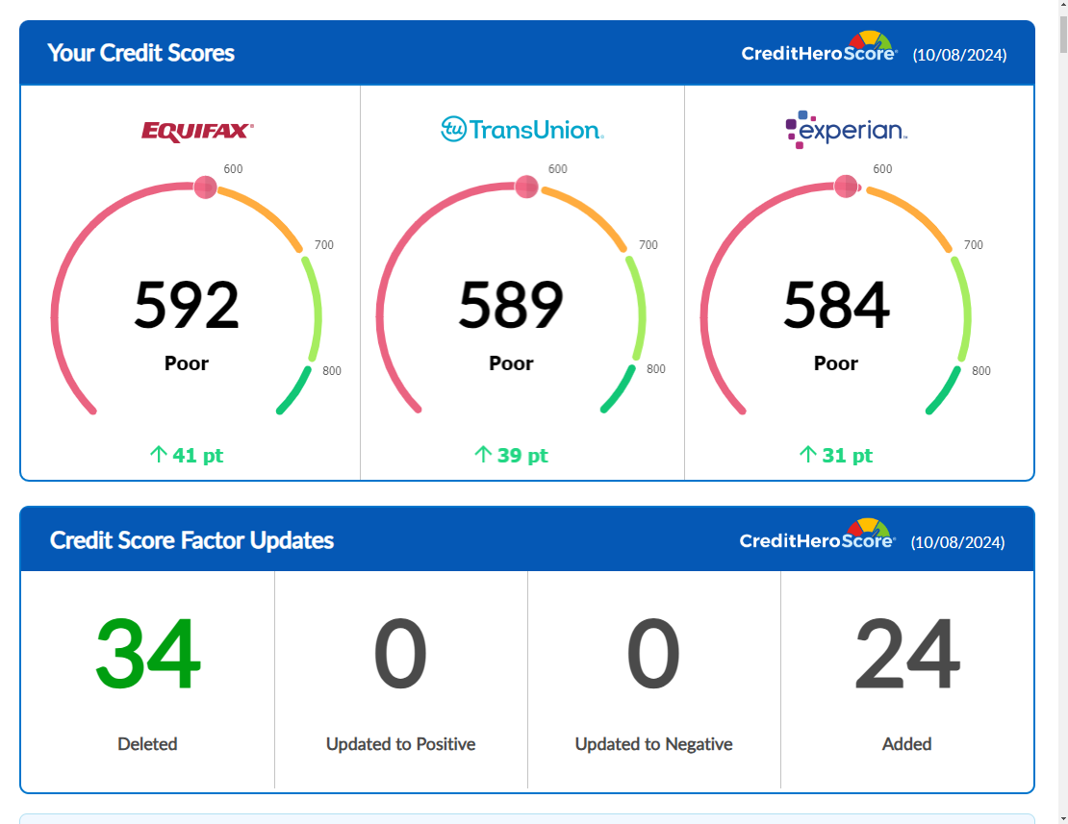Select the Experian score 584
This screenshot has height=824, width=1068.
pyautogui.click(x=836, y=305)
